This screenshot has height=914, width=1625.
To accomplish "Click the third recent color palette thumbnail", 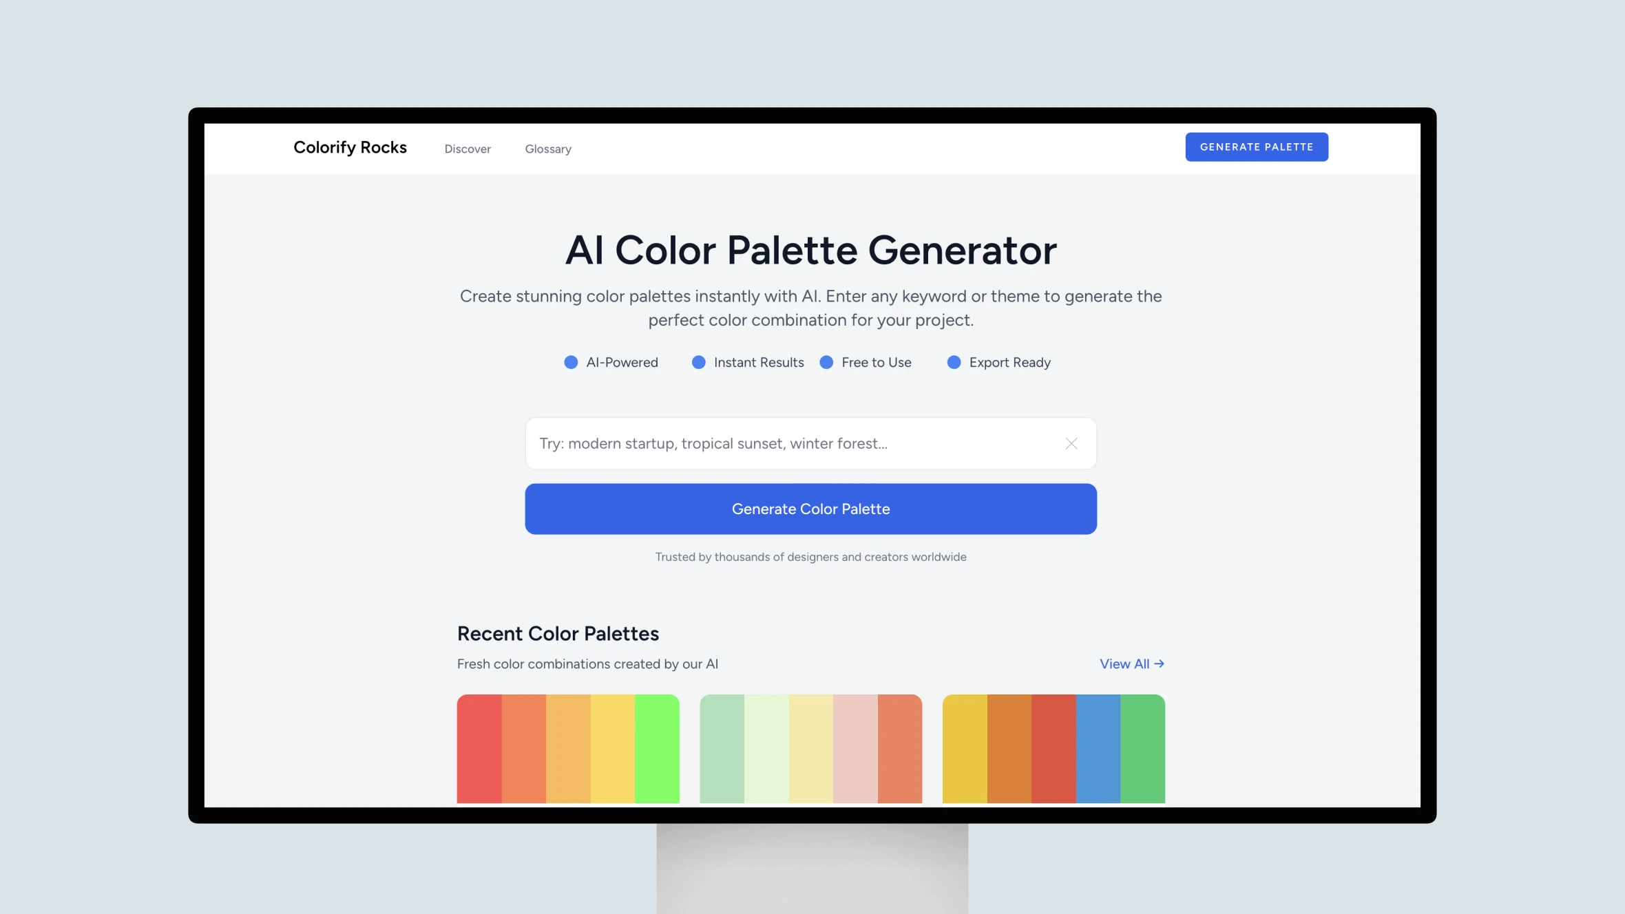I will point(1053,747).
